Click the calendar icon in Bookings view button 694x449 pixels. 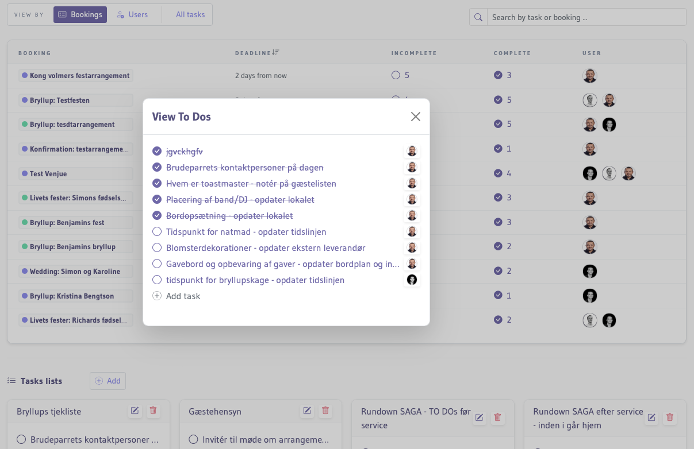click(x=62, y=14)
